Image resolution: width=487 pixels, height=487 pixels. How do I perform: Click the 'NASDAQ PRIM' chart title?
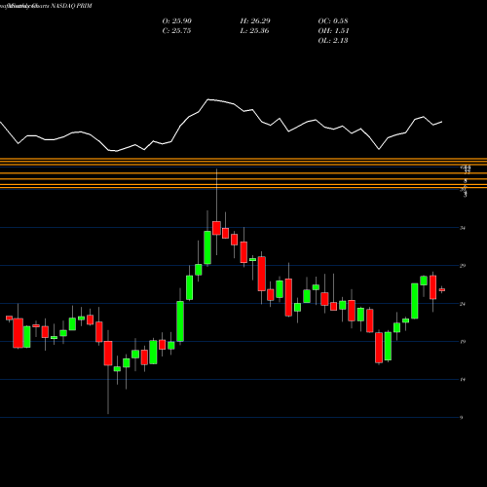tap(71, 6)
